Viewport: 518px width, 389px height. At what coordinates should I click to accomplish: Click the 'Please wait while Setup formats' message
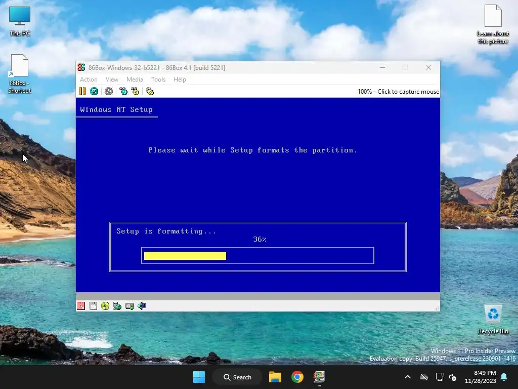tap(253, 150)
